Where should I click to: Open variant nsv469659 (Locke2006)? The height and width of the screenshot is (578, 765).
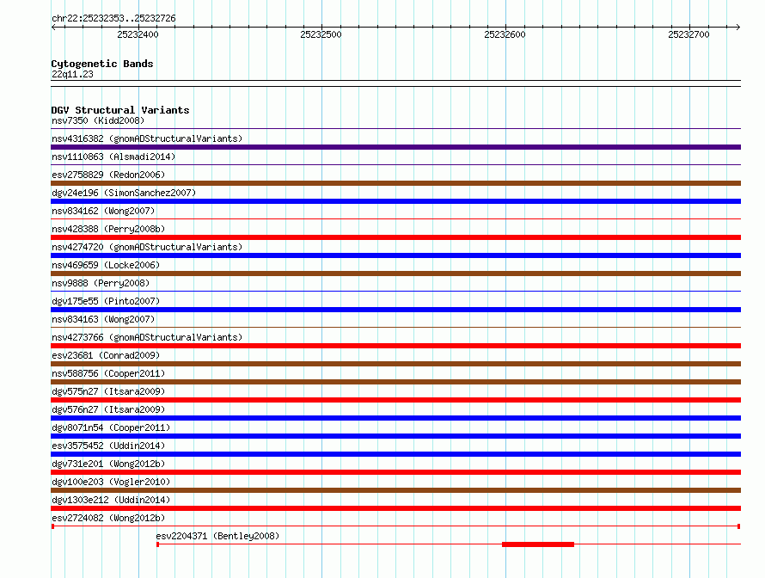coord(106,265)
